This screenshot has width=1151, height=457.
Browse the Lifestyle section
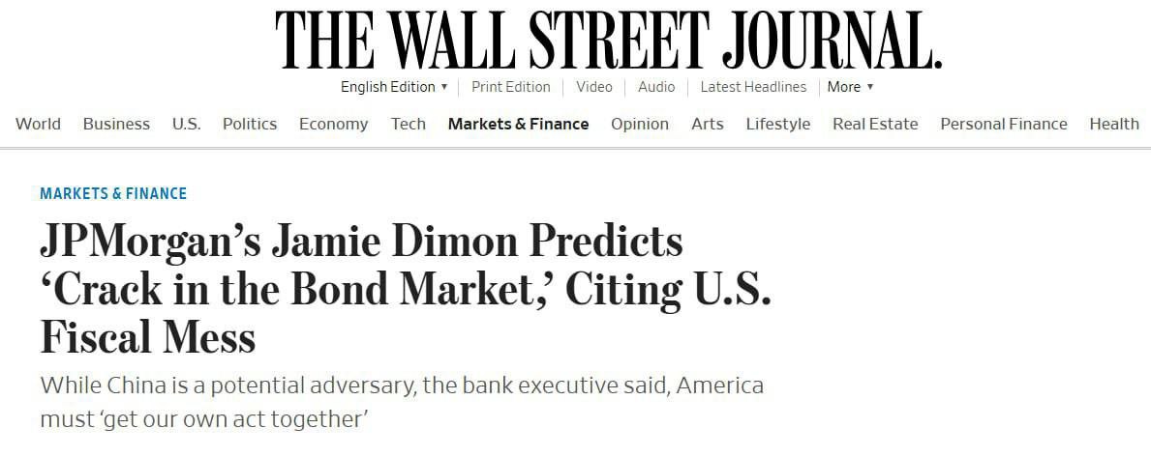click(777, 124)
